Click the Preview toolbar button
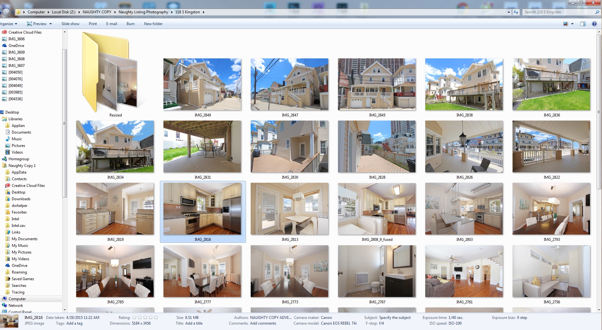The image size is (602, 330). (x=37, y=24)
